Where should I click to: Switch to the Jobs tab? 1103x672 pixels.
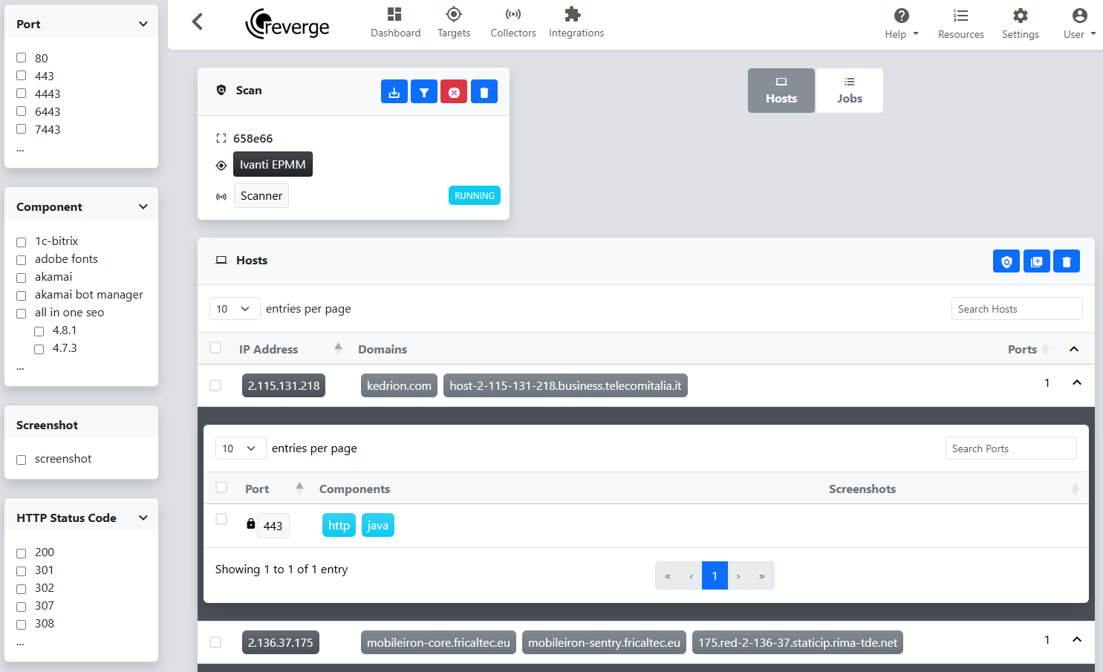click(850, 91)
